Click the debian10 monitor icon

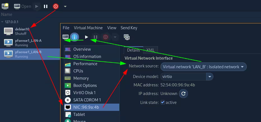click(8, 31)
